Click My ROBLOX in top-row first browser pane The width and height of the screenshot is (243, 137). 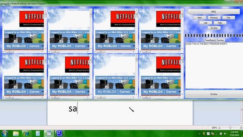(16, 46)
